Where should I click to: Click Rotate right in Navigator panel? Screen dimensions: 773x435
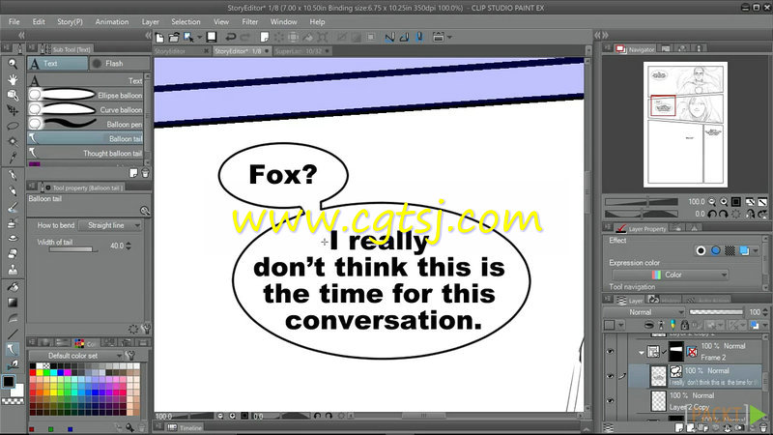coord(724,214)
